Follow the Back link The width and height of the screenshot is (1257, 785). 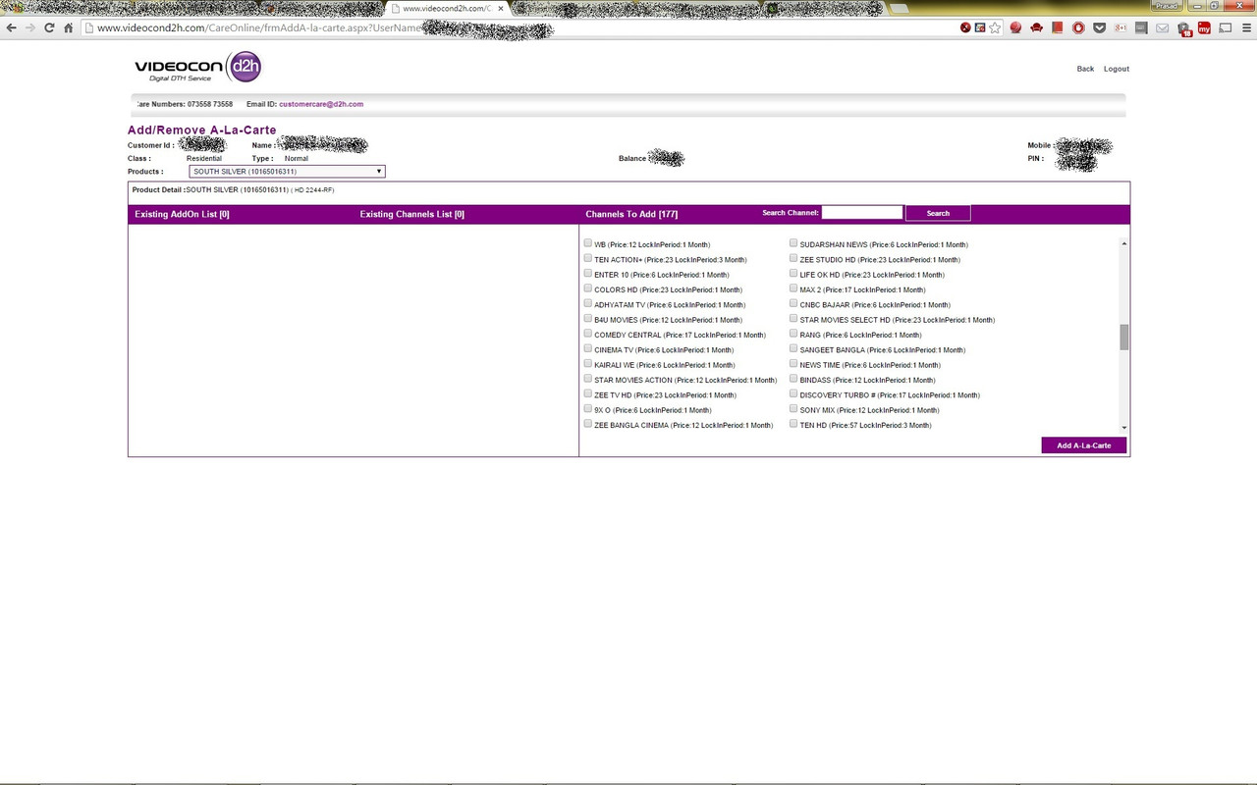[1085, 69]
